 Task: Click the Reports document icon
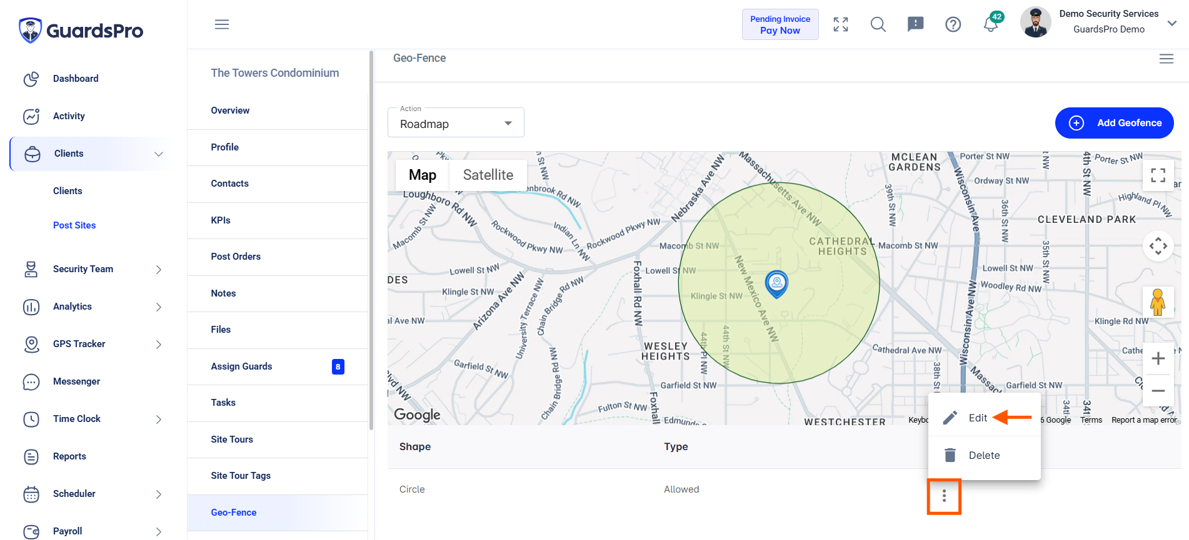[x=31, y=456]
